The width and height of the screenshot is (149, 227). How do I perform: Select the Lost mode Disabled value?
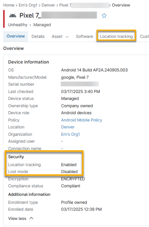click(69, 172)
